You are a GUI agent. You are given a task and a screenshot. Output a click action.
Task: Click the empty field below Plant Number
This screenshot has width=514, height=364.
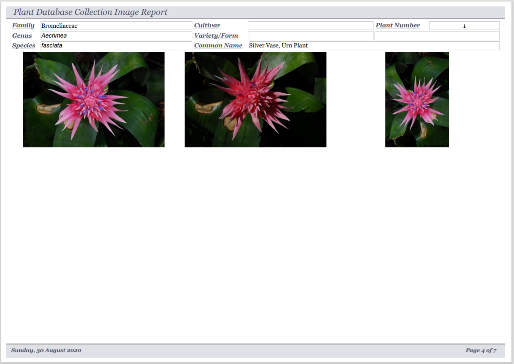(437, 36)
